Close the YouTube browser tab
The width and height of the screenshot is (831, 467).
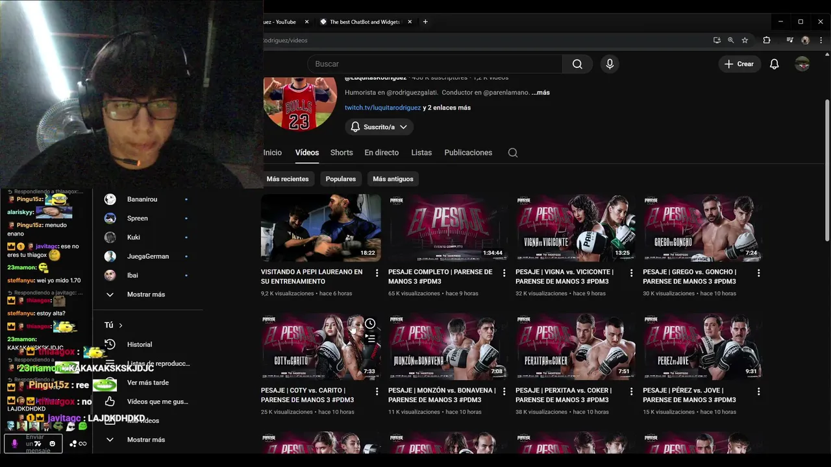tap(306, 21)
